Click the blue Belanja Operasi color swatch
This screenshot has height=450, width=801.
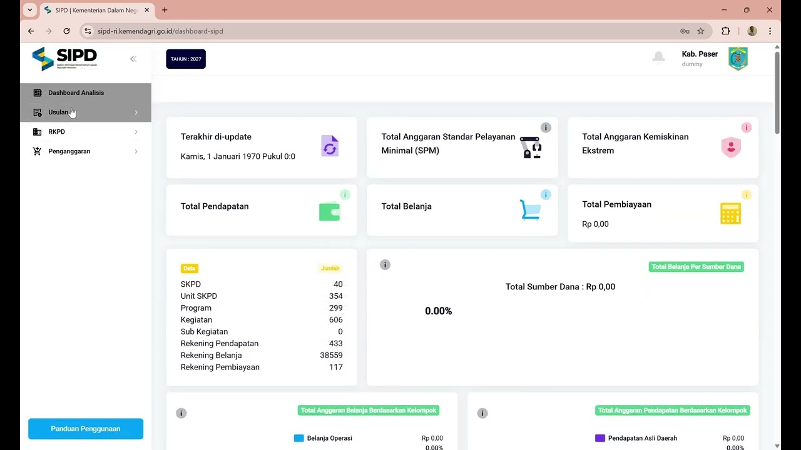[298, 438]
